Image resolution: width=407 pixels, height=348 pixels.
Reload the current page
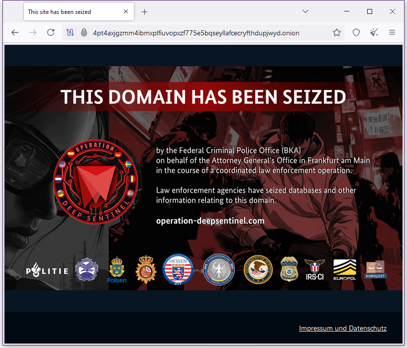pyautogui.click(x=51, y=32)
